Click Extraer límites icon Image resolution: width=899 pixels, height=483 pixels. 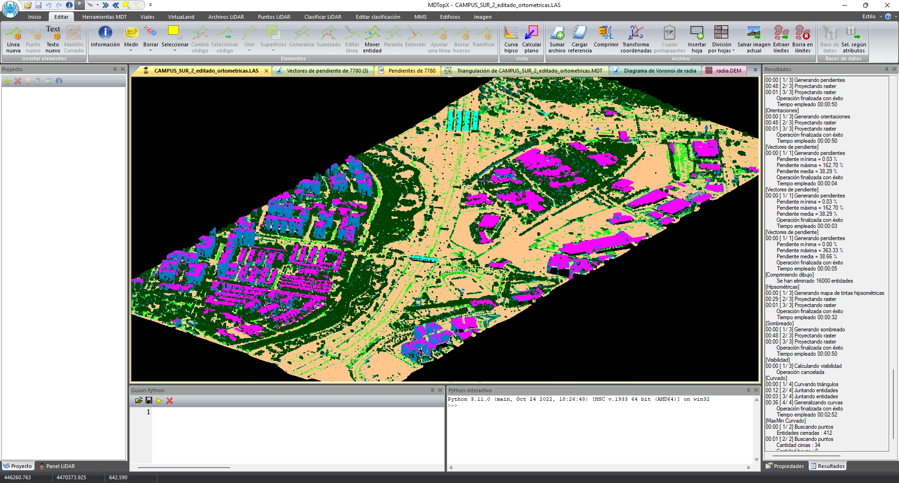click(781, 33)
